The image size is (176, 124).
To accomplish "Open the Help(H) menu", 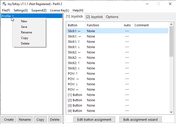I will 78,10.
